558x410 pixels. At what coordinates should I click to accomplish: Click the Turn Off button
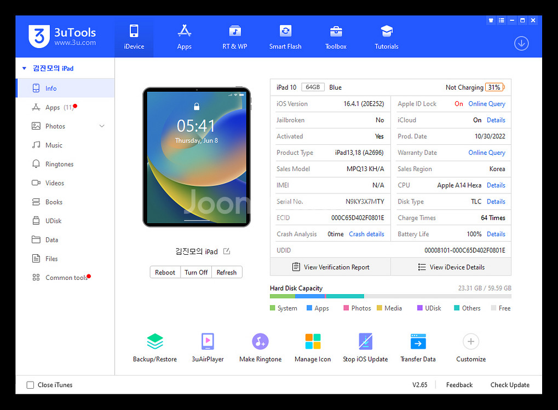click(196, 272)
